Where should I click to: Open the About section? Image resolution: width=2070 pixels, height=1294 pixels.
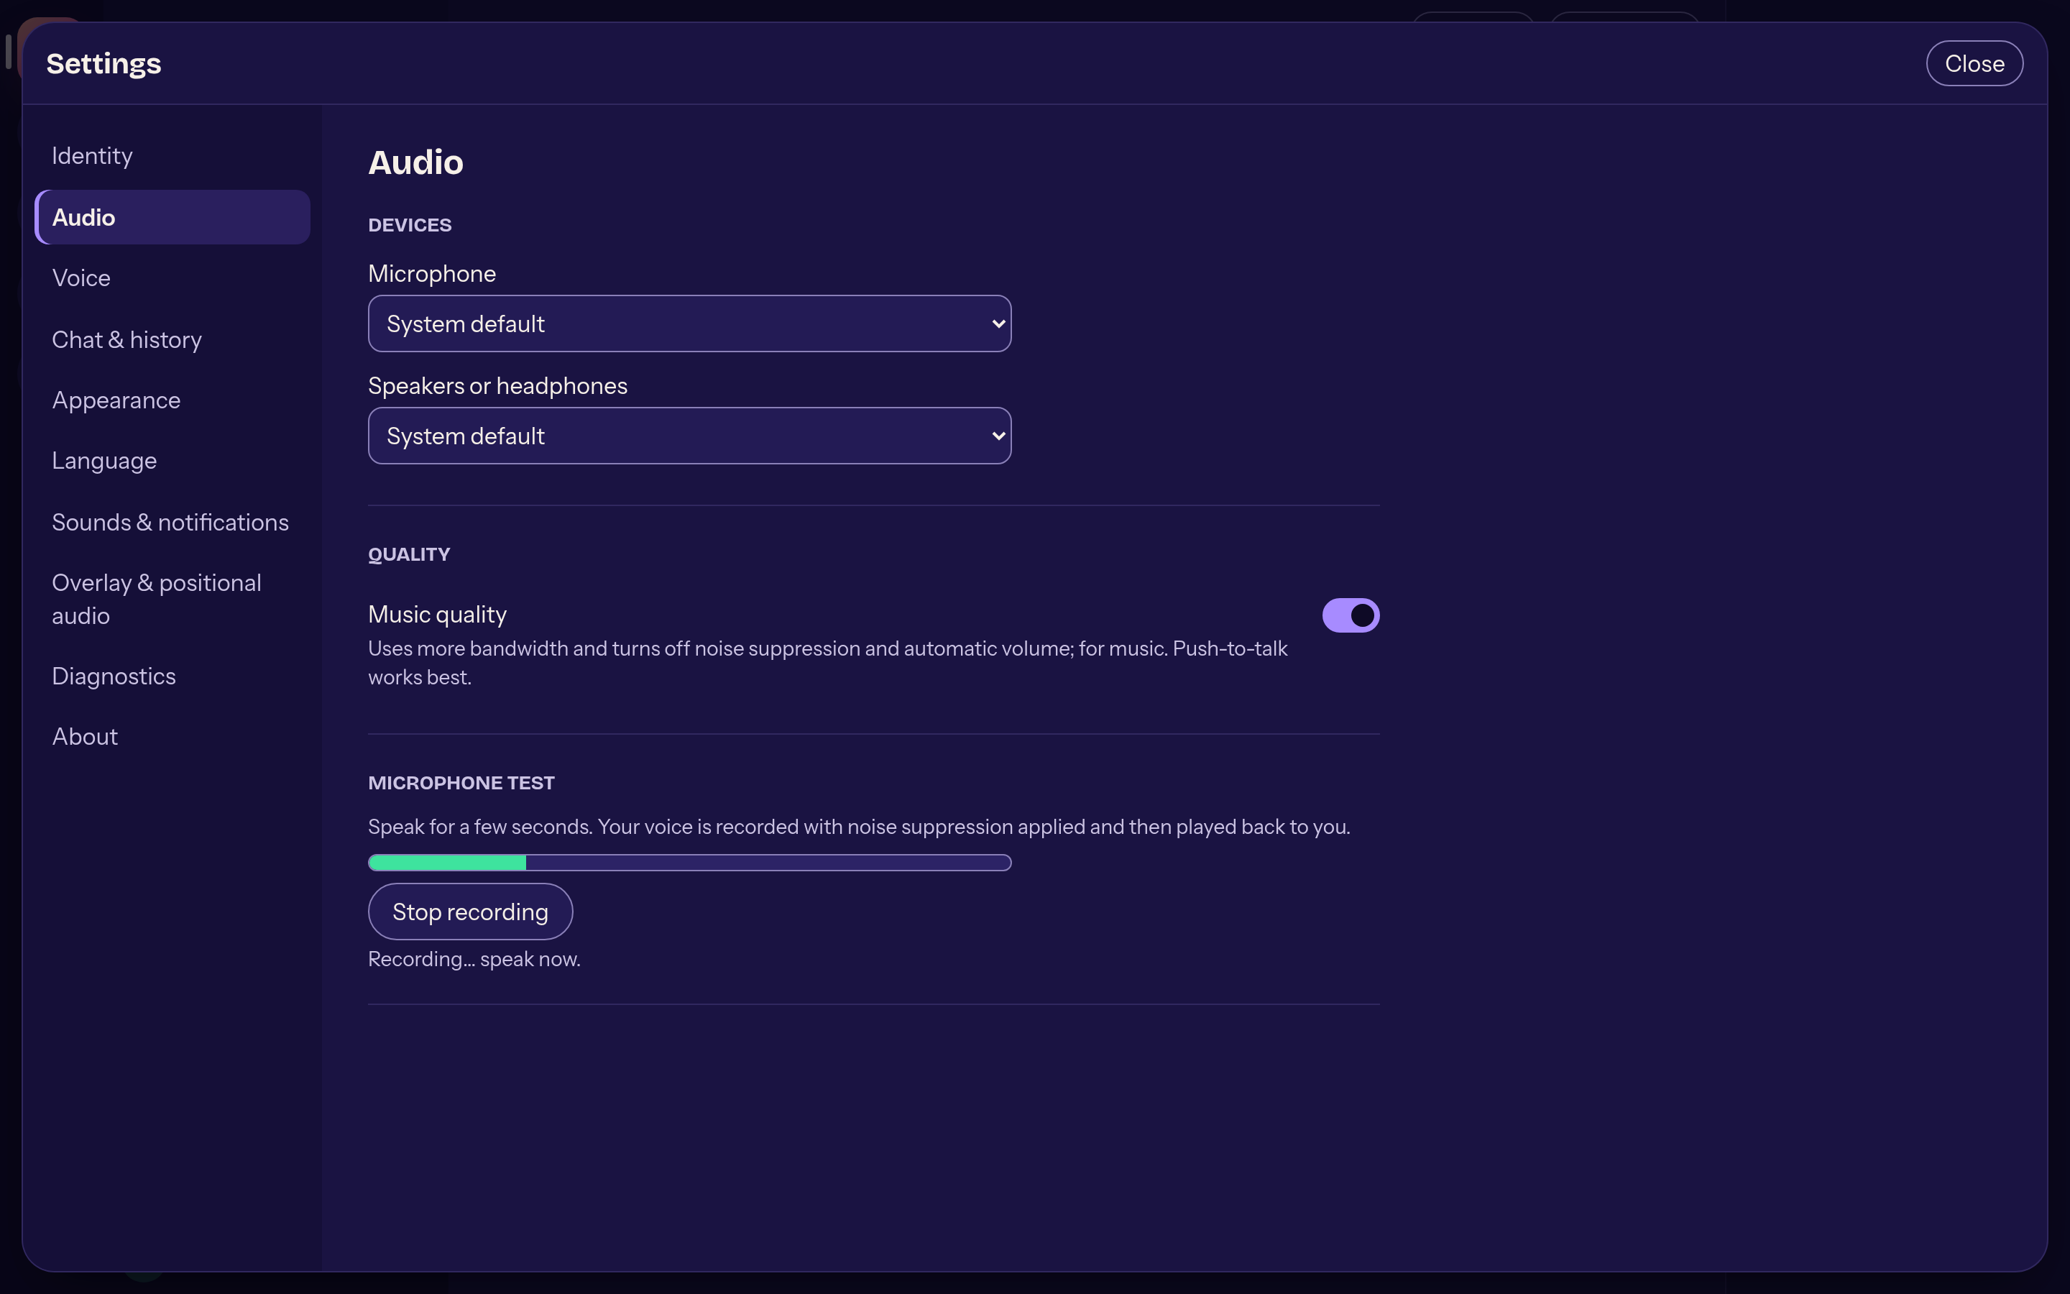click(x=172, y=737)
